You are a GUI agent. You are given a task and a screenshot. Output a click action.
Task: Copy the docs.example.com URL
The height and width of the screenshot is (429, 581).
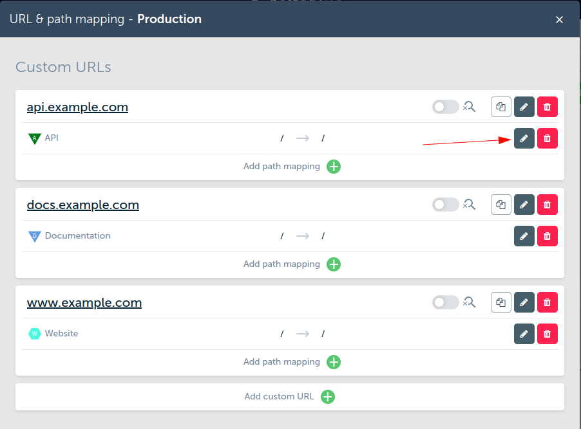point(501,205)
